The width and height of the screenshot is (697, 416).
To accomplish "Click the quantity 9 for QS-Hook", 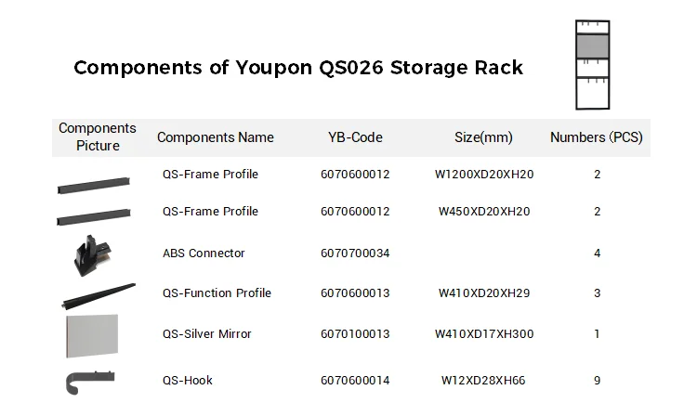I will pos(598,380).
